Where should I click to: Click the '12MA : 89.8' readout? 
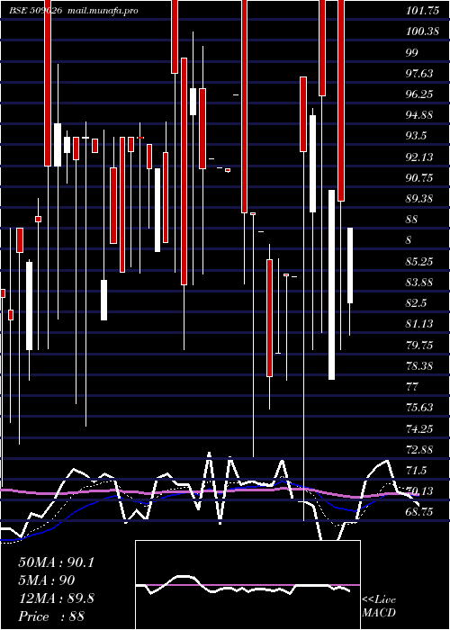pos(56,598)
